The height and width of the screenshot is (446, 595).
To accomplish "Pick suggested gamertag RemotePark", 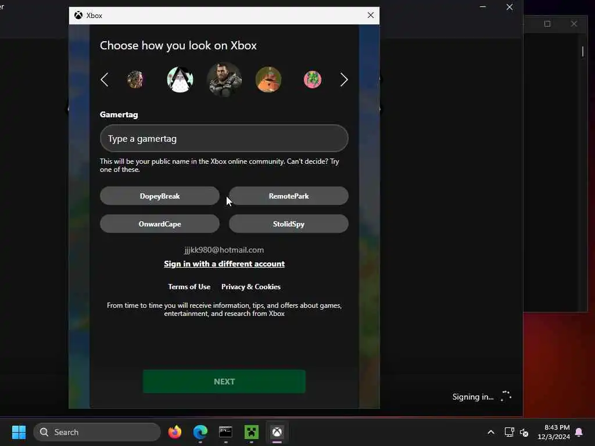I will (288, 196).
